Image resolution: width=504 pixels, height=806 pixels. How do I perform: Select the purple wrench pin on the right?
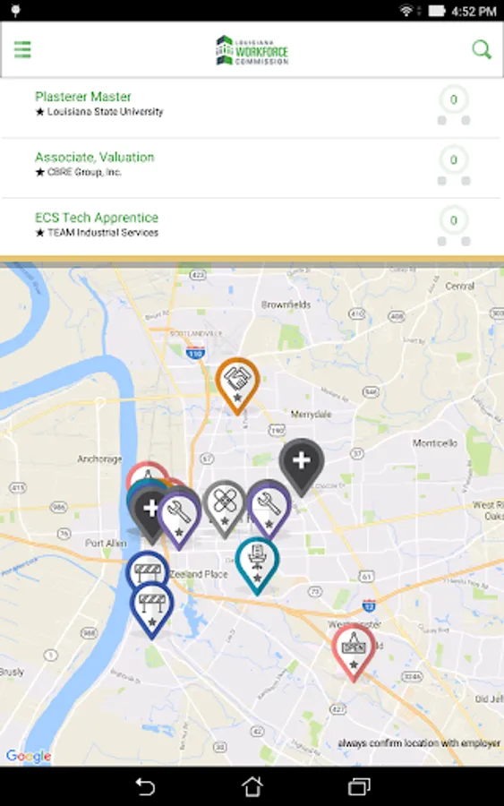[269, 508]
